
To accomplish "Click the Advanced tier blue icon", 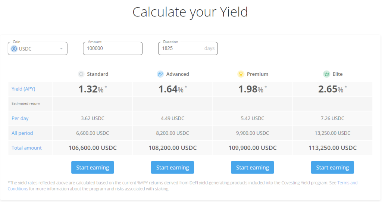I will (x=160, y=74).
